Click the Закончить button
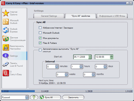The height and width of the screenshot is (101, 134). pyautogui.click(x=73, y=97)
